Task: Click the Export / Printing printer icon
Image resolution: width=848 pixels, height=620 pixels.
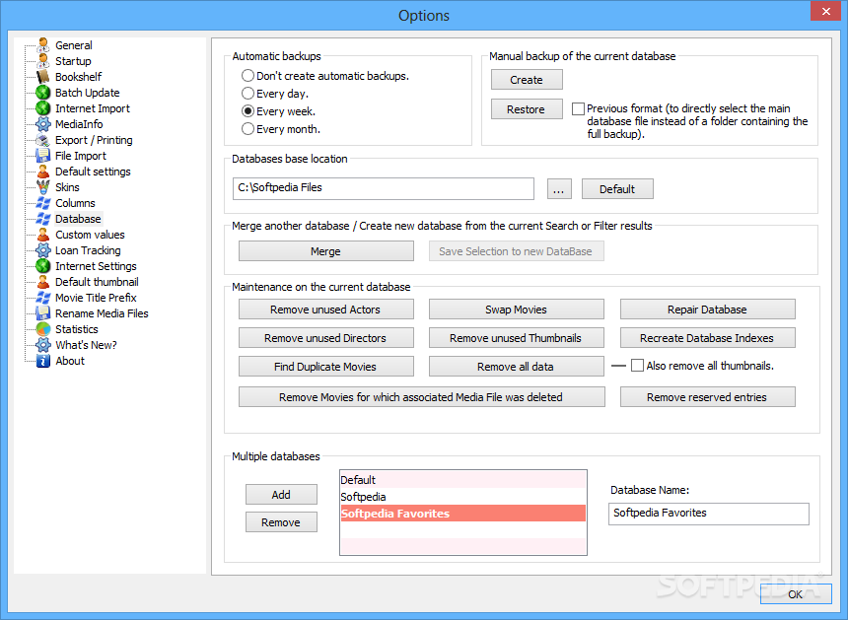Action: (x=43, y=140)
